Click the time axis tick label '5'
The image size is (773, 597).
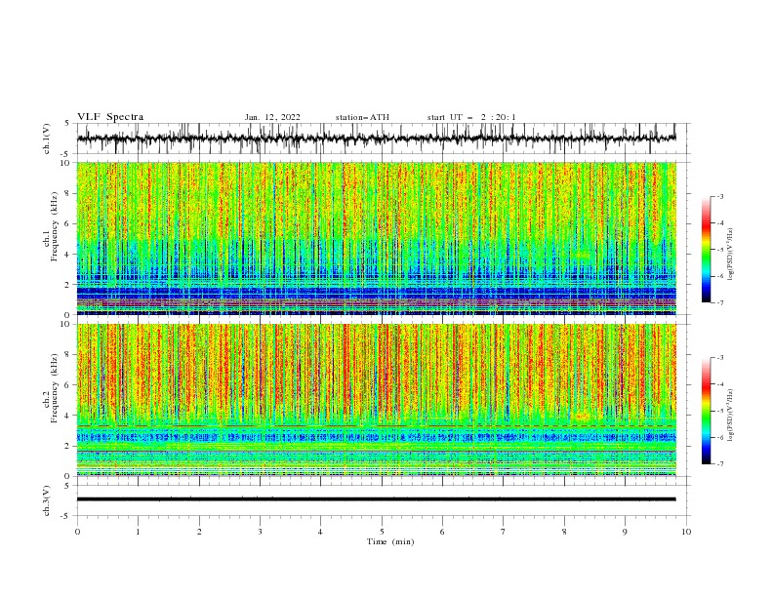[382, 532]
